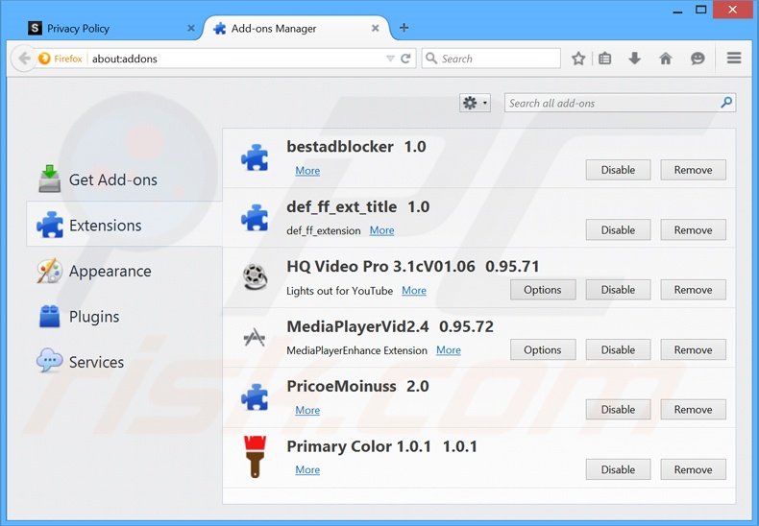Select the PricoeMoinuss 2.0 title
759x526 pixels.
[357, 386]
